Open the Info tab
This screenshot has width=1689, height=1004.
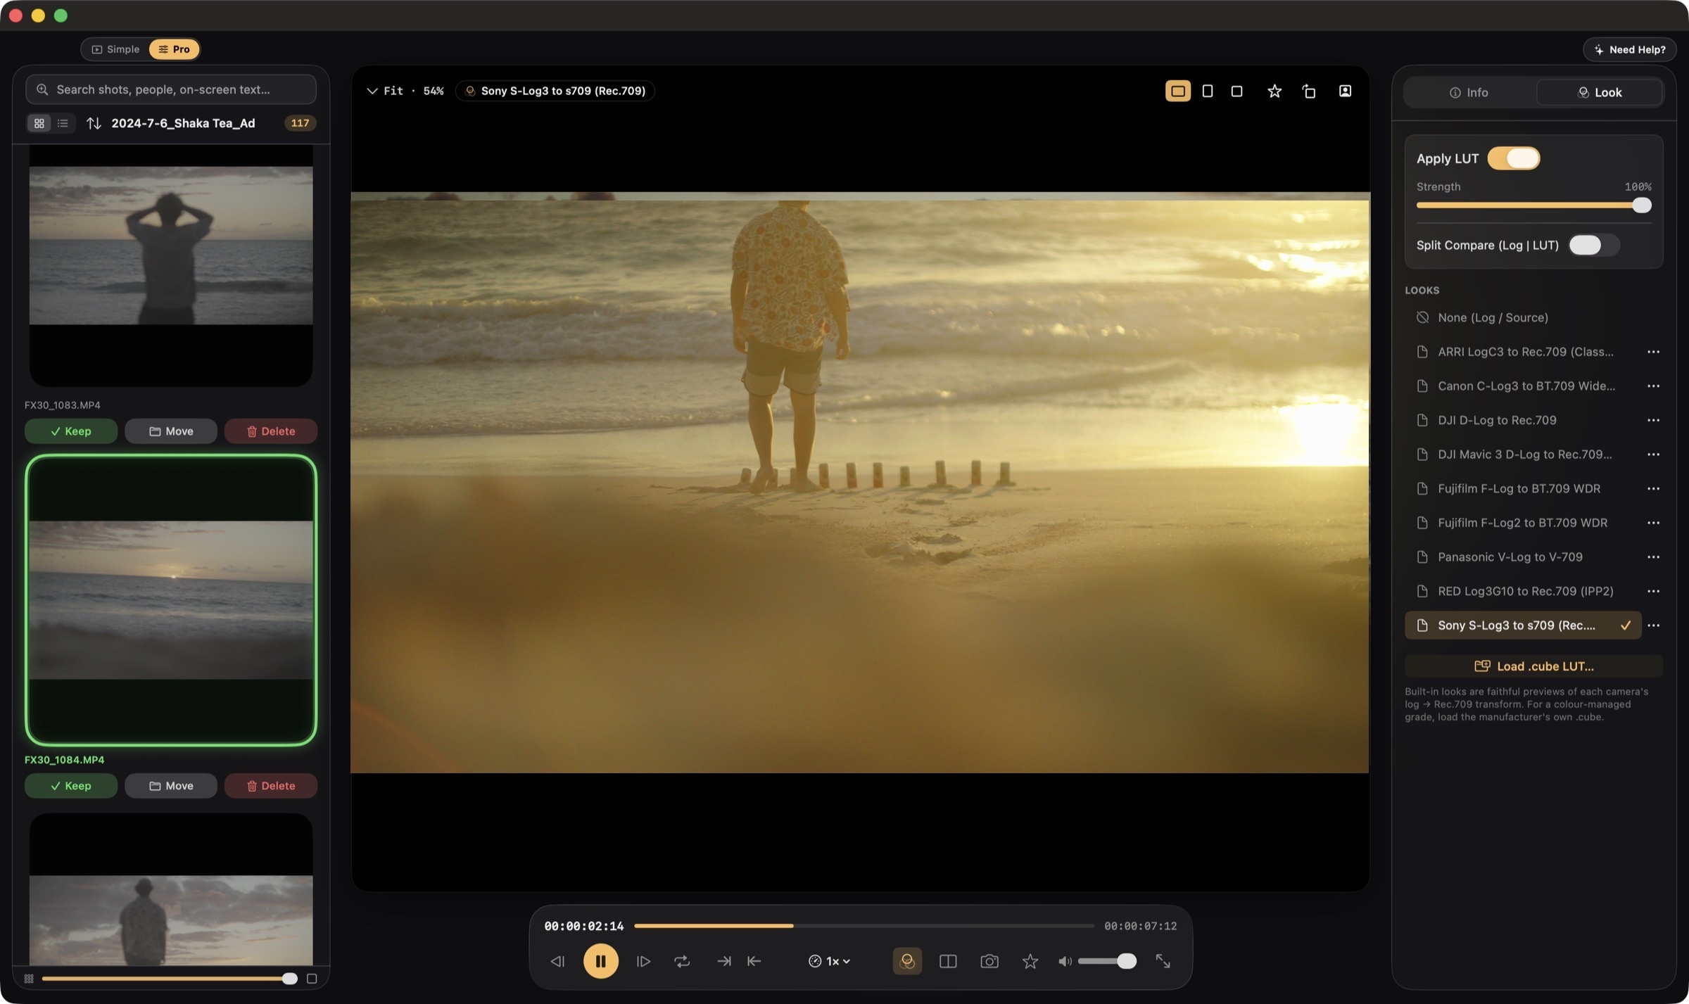click(x=1469, y=92)
